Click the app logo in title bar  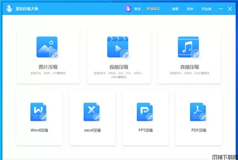click(x=8, y=8)
